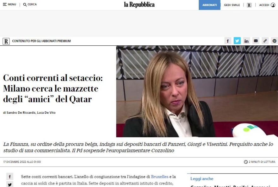Follow the Bruxelles hyperlink in article text
The width and height of the screenshot is (278, 187).
(160, 177)
